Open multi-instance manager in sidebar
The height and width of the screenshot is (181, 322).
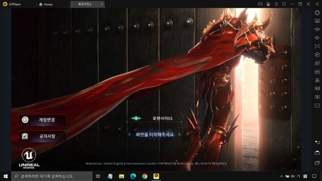pyautogui.click(x=317, y=63)
